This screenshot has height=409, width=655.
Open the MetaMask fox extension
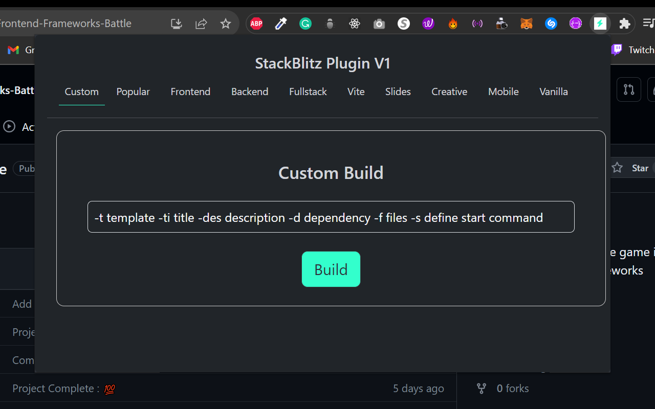527,24
